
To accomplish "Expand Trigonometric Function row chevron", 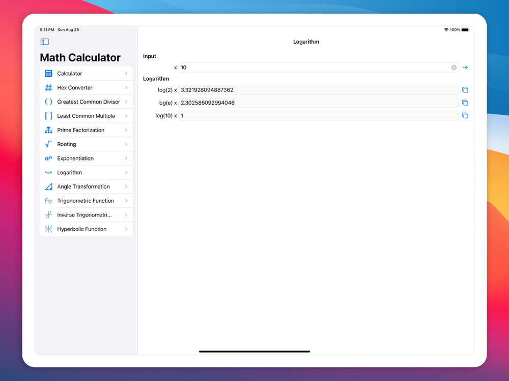I will (126, 201).
